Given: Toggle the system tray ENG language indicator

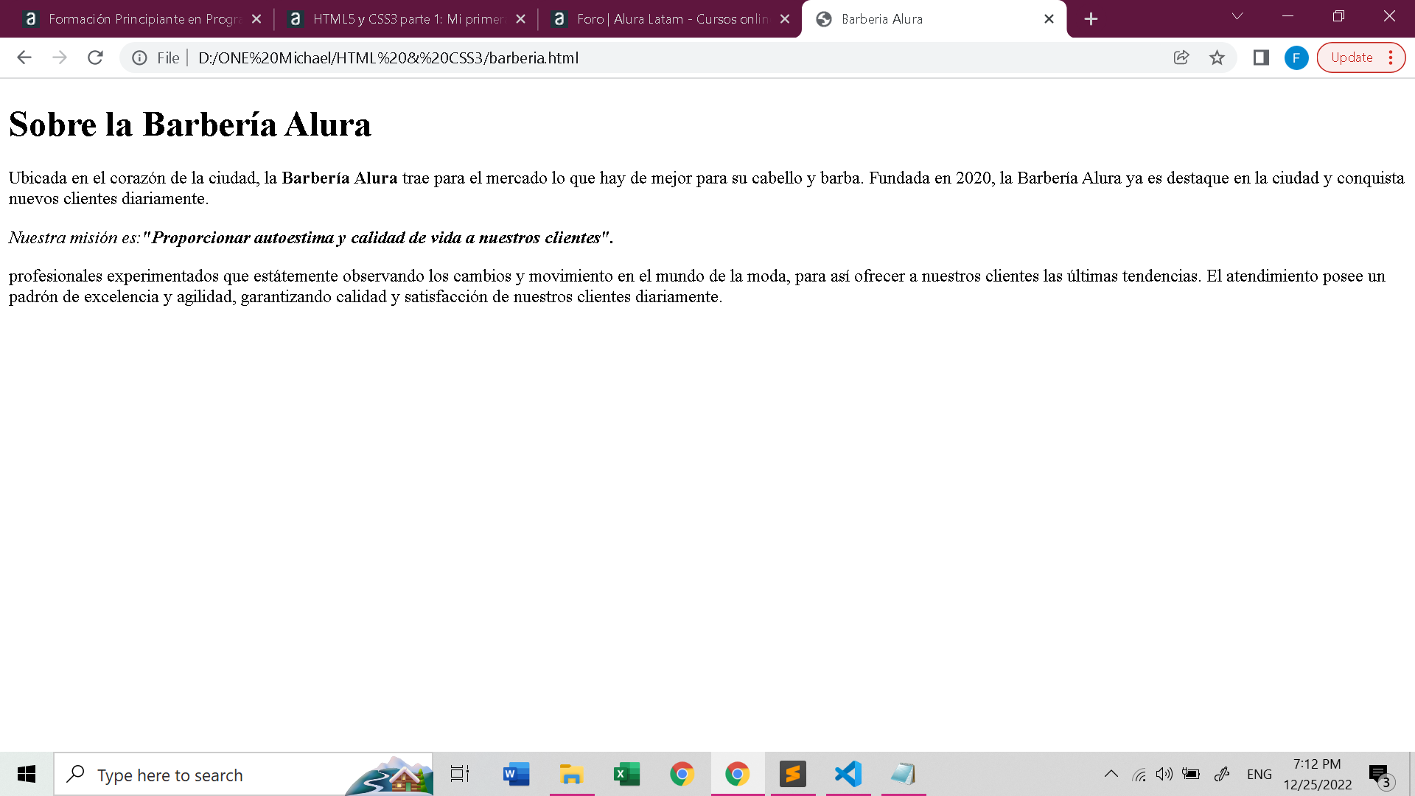Looking at the screenshot, I should tap(1260, 774).
